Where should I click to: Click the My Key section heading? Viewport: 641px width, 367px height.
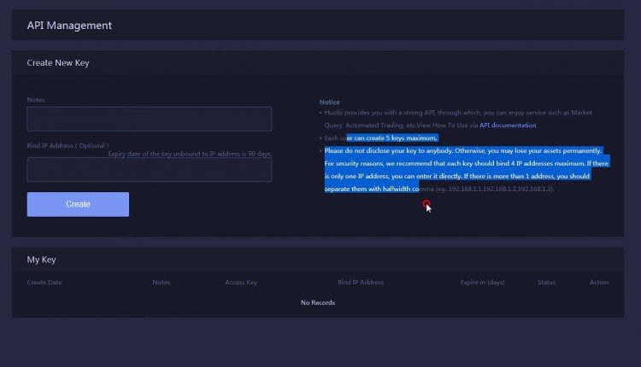click(41, 259)
